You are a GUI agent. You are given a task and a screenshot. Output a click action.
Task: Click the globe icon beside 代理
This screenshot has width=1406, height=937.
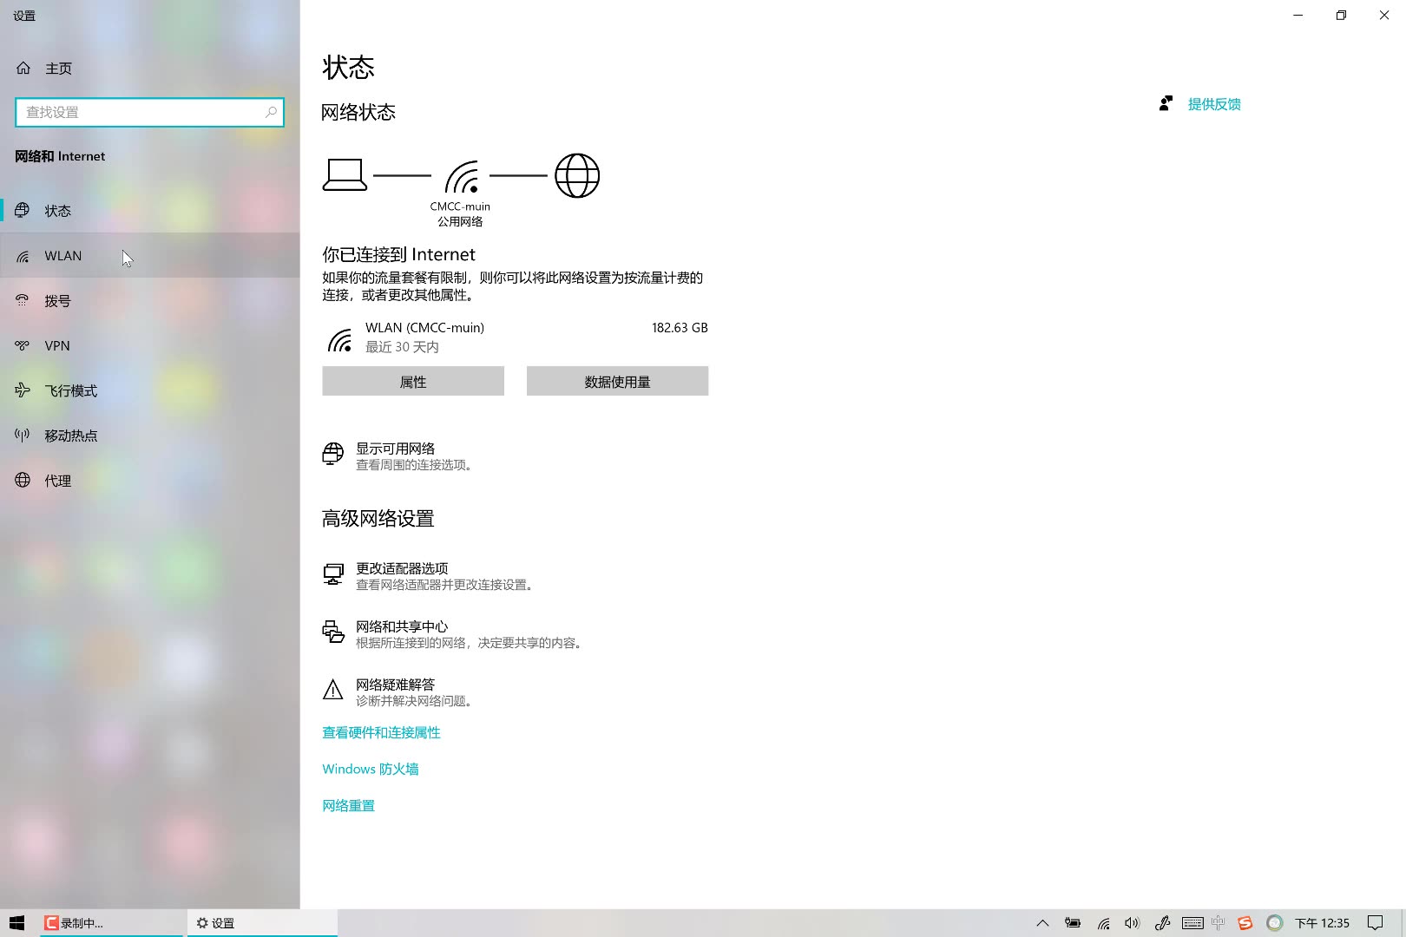point(23,480)
